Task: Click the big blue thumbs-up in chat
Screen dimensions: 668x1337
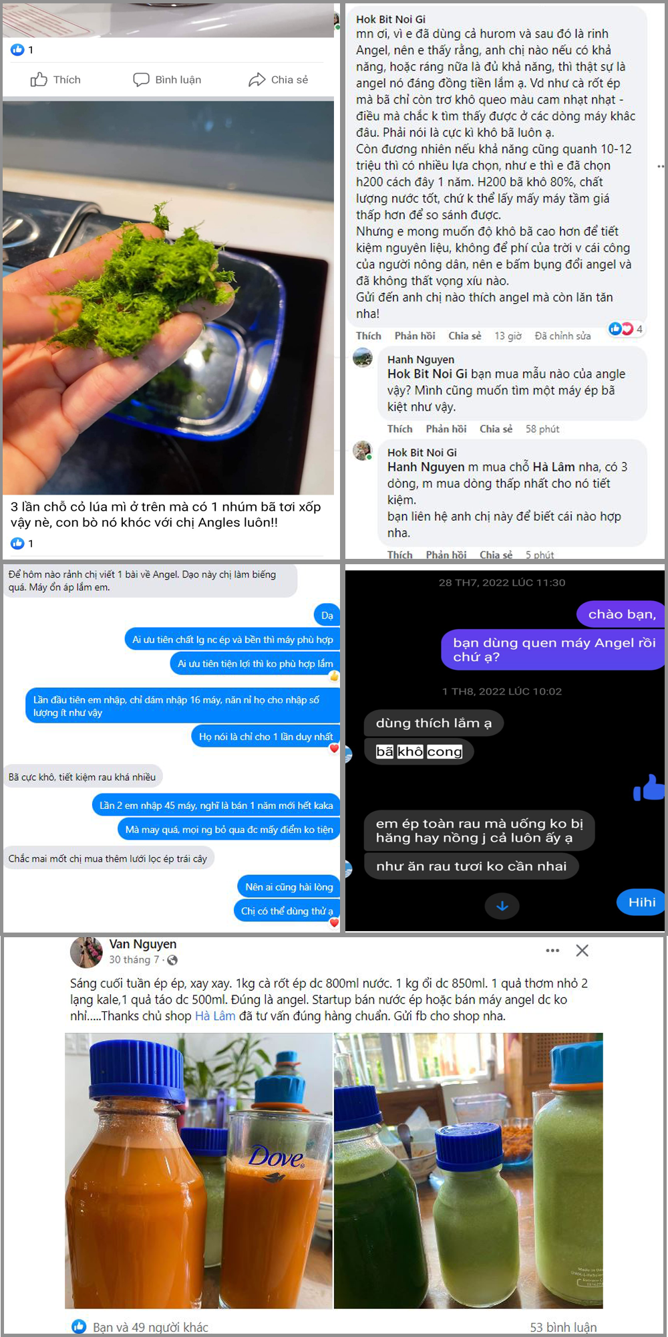Action: point(649,787)
